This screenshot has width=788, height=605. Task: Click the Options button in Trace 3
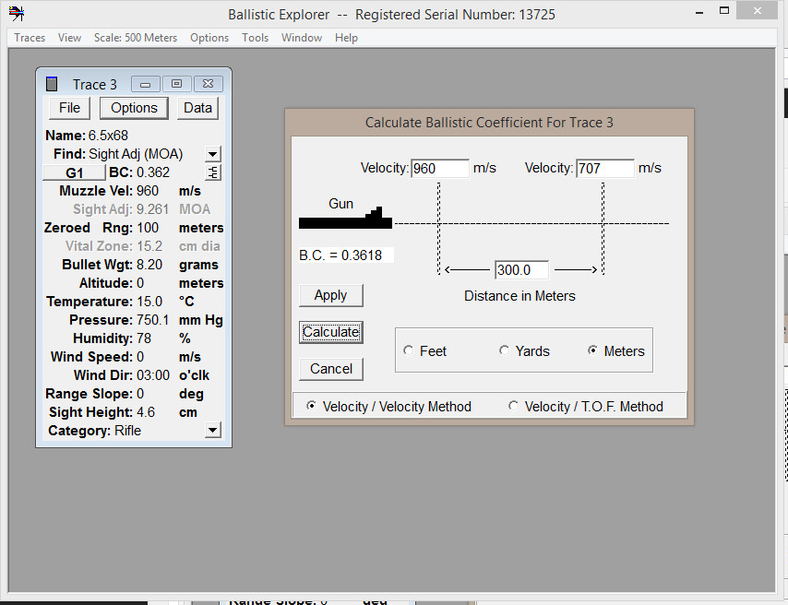[x=134, y=108]
